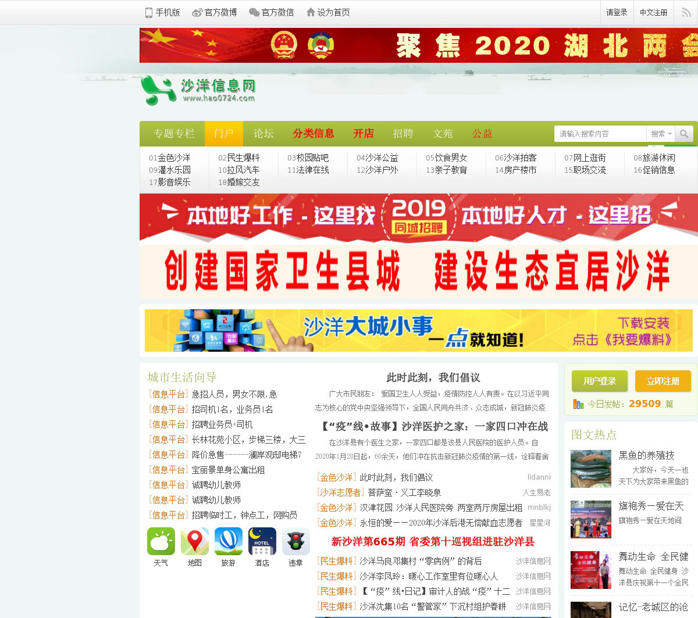Image resolution: width=698 pixels, height=618 pixels.
Task: Open forum section 05饮食男女
Action: [x=446, y=158]
